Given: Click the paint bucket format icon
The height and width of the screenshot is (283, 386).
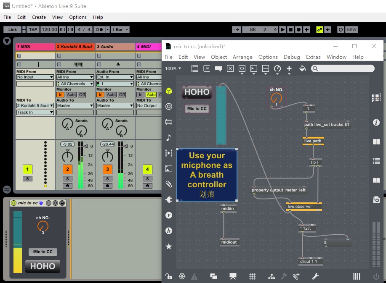Looking at the screenshot, I should pos(302,68).
